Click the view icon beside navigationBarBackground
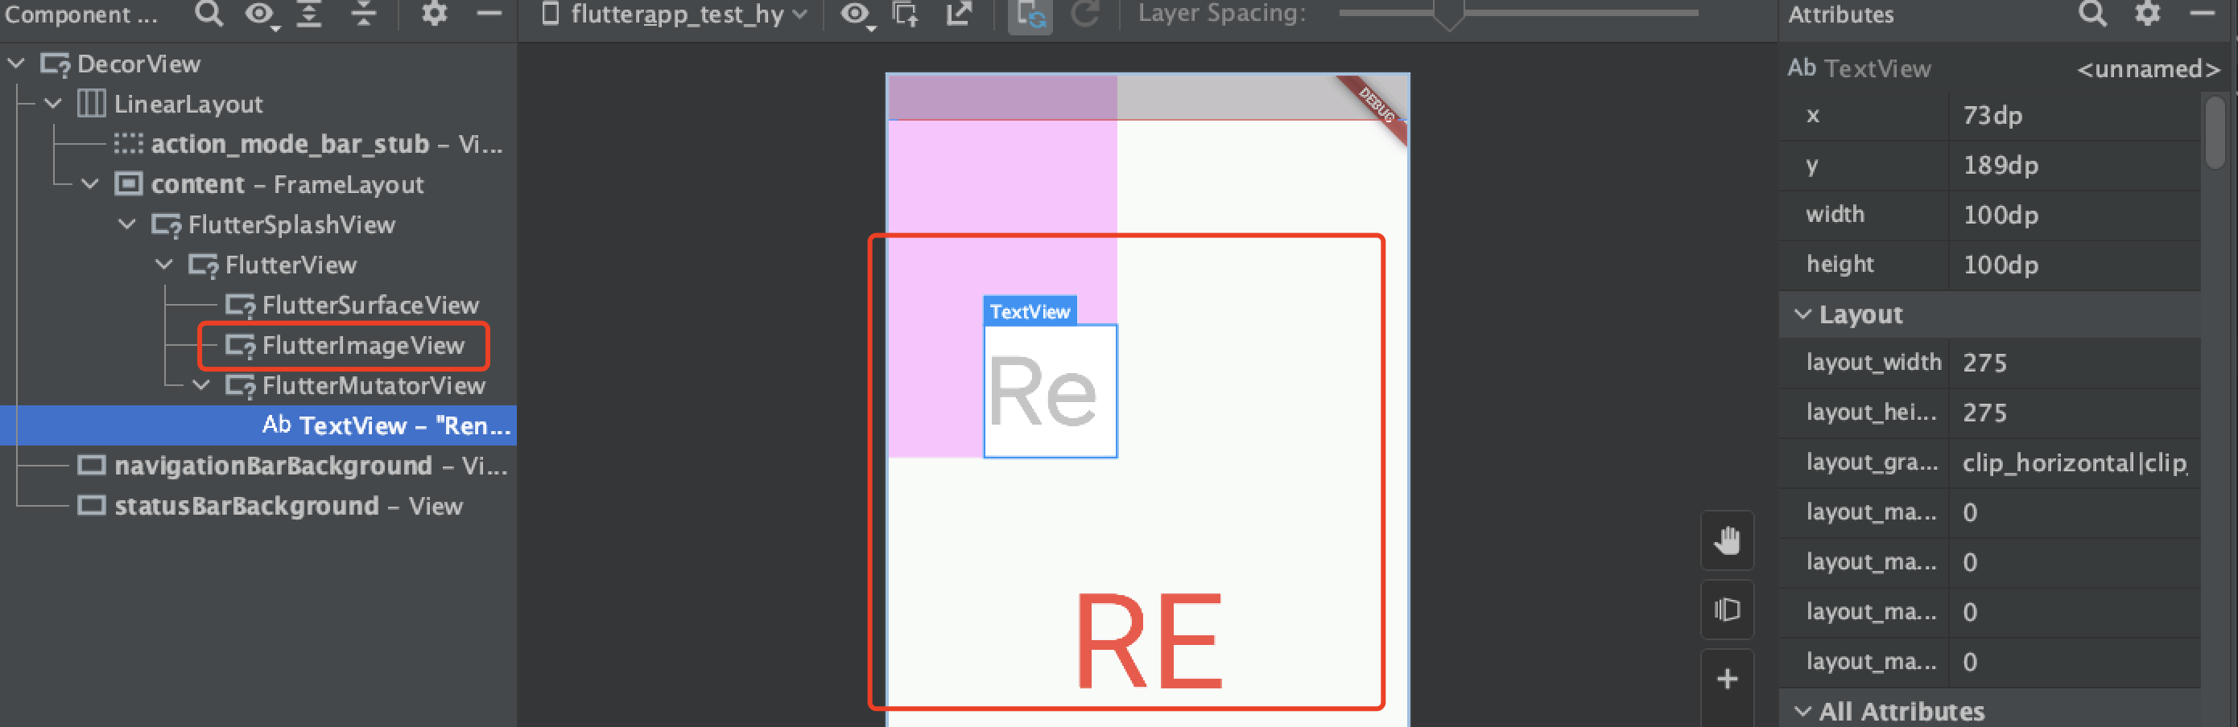Image resolution: width=2238 pixels, height=727 pixels. tap(91, 465)
